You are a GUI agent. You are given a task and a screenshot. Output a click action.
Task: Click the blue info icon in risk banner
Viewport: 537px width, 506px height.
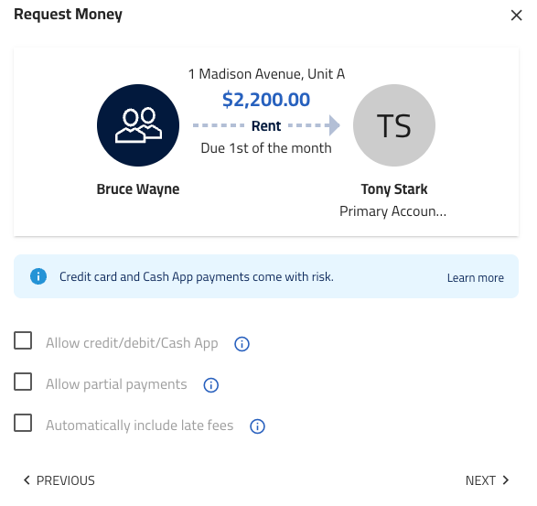38,276
